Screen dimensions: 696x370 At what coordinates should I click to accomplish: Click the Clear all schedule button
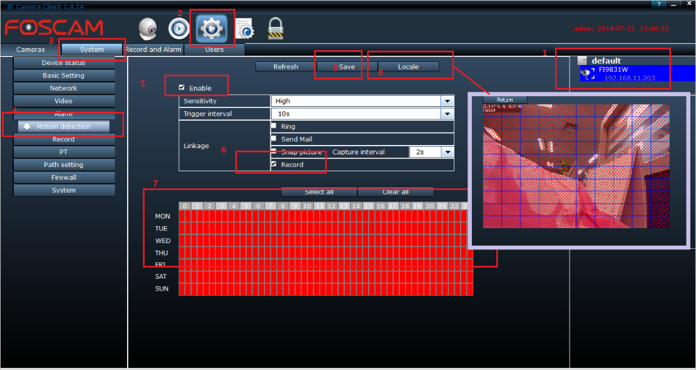click(395, 192)
